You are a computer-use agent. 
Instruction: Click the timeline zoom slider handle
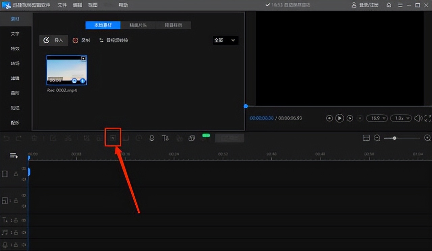395,138
